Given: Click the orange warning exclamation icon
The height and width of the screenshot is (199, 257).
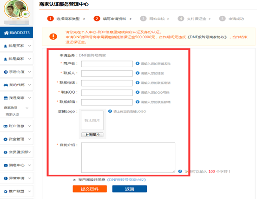Looking at the screenshot, I should click(53, 36).
